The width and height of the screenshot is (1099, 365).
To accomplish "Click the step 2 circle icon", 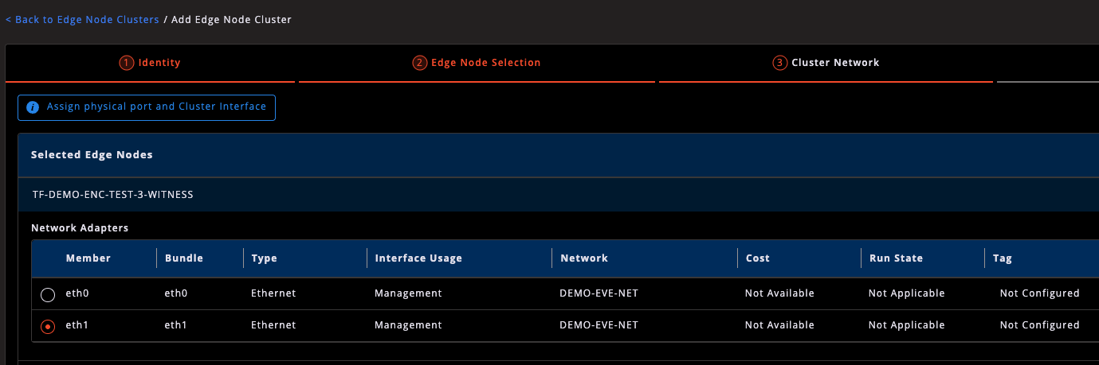I will (419, 63).
